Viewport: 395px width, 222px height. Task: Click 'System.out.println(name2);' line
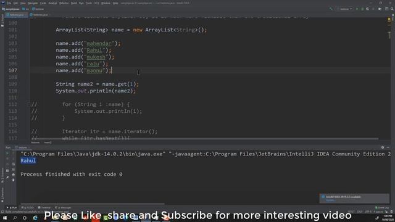96,91
